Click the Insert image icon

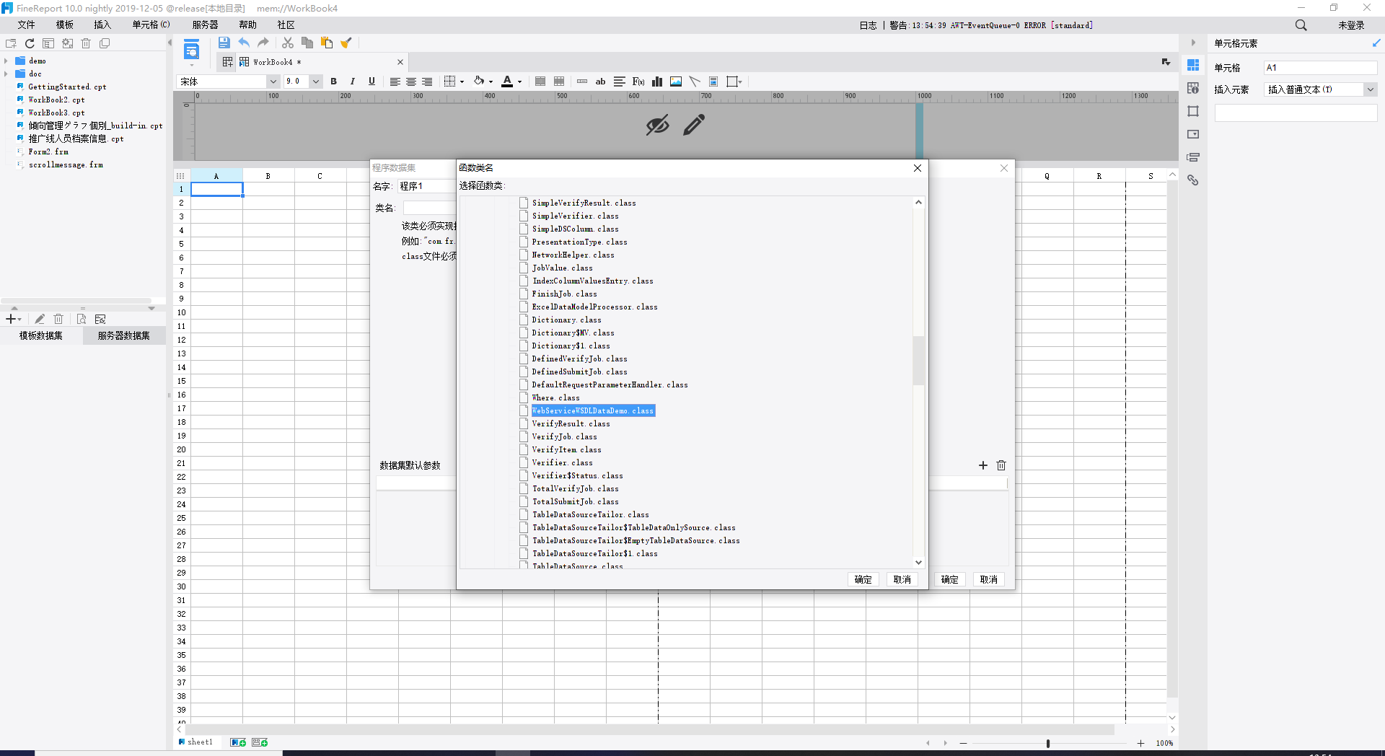[676, 82]
